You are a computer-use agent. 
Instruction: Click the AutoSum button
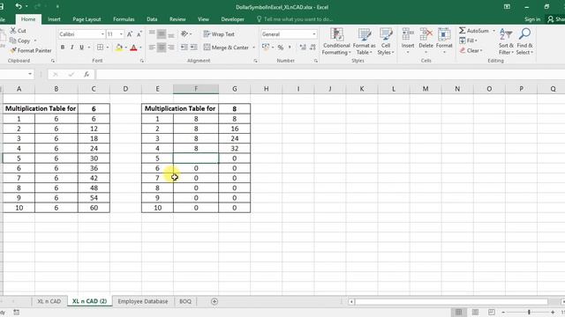point(474,31)
